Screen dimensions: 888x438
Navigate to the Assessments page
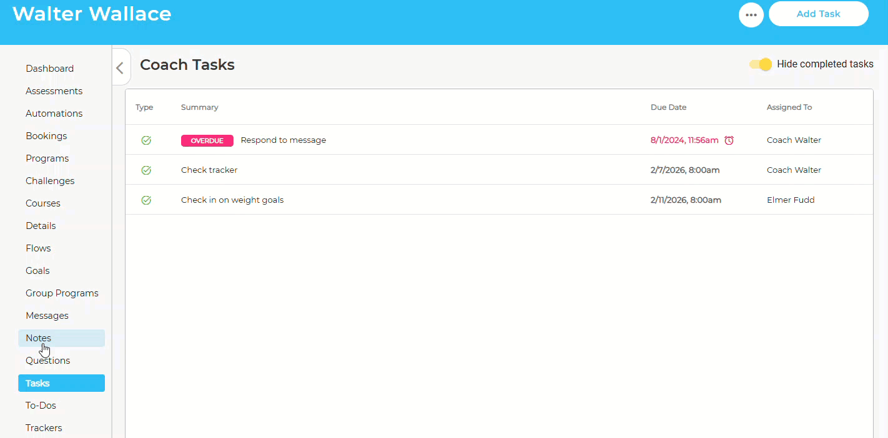click(x=54, y=91)
